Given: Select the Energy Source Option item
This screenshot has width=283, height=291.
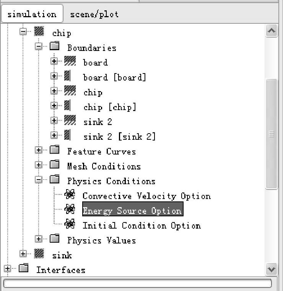Looking at the screenshot, I should point(133,209).
